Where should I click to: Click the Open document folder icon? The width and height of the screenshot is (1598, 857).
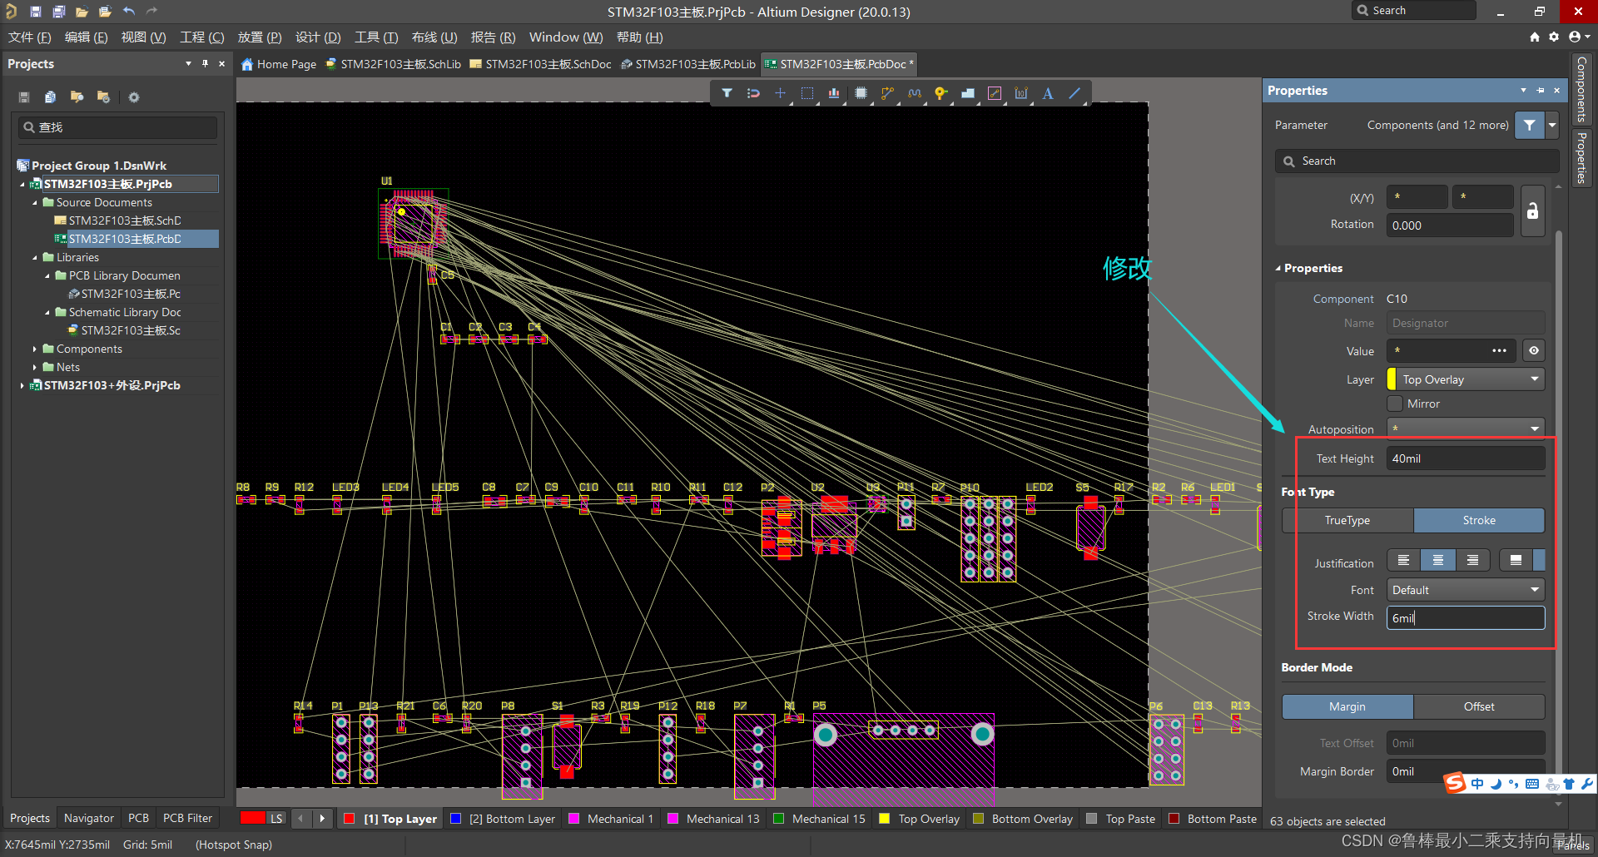[82, 12]
